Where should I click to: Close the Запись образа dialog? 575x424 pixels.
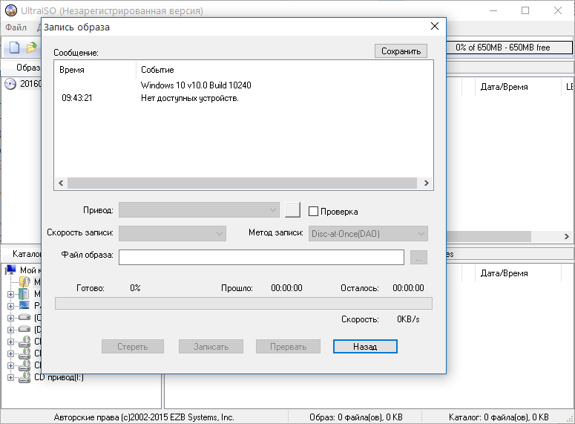(435, 26)
